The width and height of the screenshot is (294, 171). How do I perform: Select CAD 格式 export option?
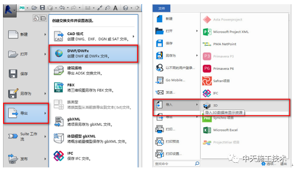pyautogui.click(x=93, y=36)
